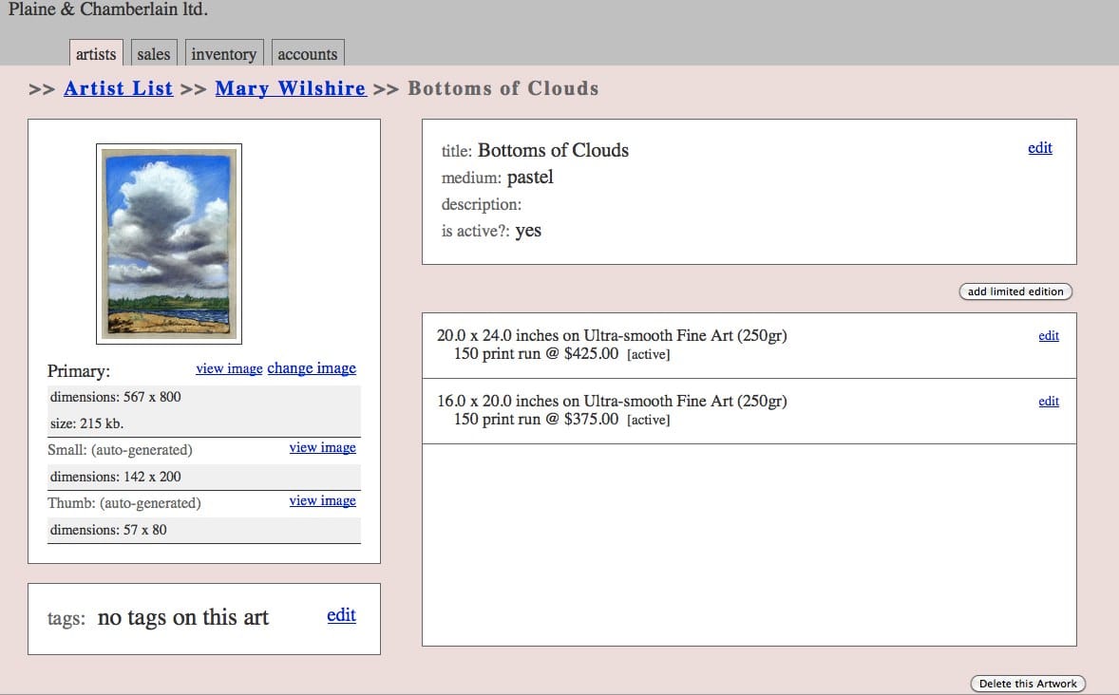Viewport: 1119px width, 695px height.
Task: Switch to the inventory tab
Action: (223, 54)
